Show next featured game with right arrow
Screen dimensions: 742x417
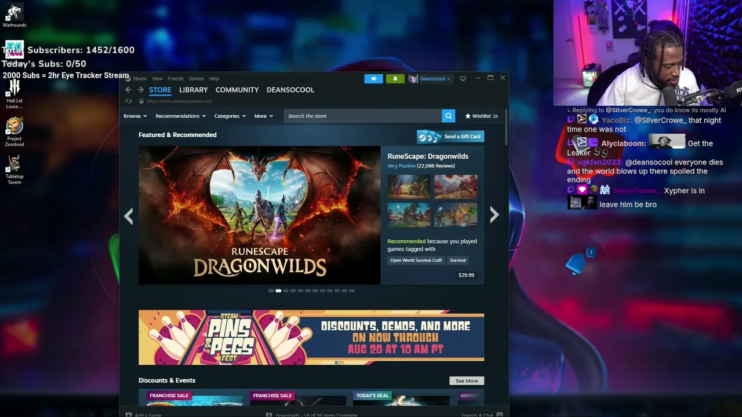pyautogui.click(x=494, y=215)
